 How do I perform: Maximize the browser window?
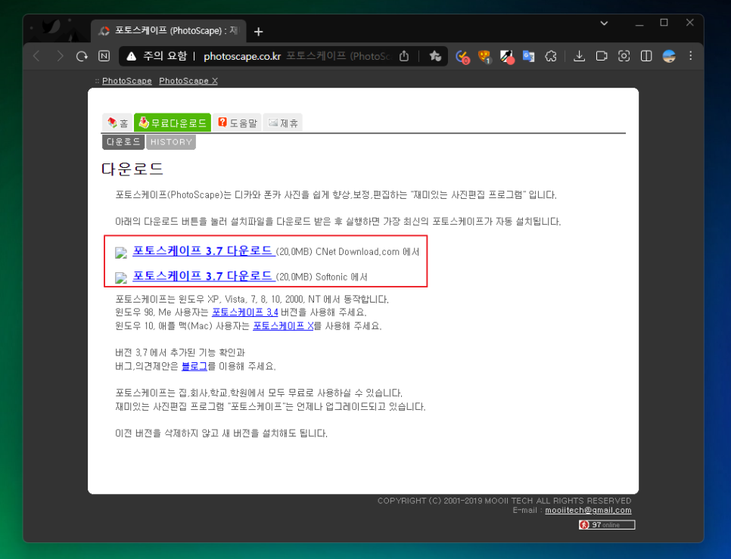(x=664, y=23)
